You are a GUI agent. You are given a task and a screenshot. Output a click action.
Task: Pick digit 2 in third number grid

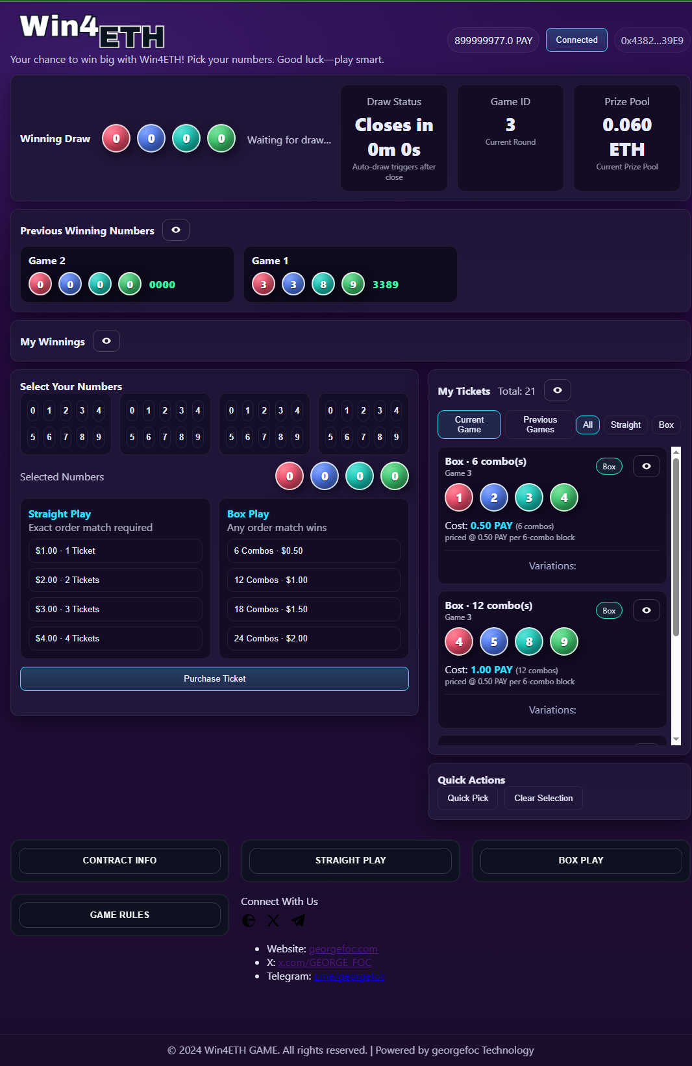(x=264, y=410)
